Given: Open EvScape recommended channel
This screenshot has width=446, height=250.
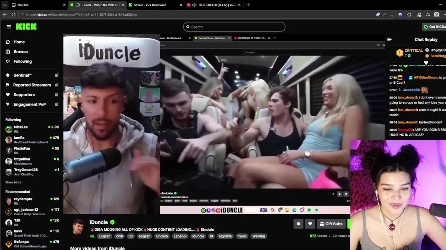Looking at the screenshot, I should click(32, 244).
